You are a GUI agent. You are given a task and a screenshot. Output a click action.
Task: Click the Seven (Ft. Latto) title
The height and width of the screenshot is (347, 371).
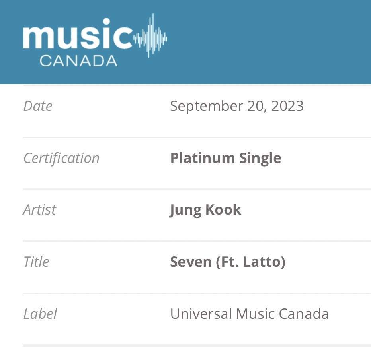(228, 262)
